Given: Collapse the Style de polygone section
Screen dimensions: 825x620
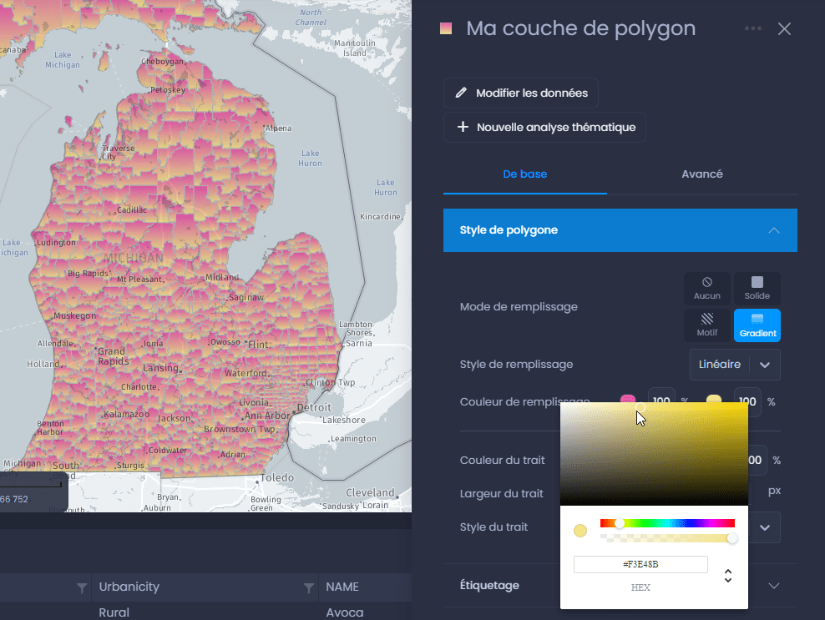Looking at the screenshot, I should [620, 230].
